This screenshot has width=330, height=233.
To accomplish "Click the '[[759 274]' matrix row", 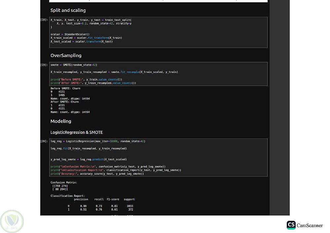I will pyautogui.click(x=60, y=186).
